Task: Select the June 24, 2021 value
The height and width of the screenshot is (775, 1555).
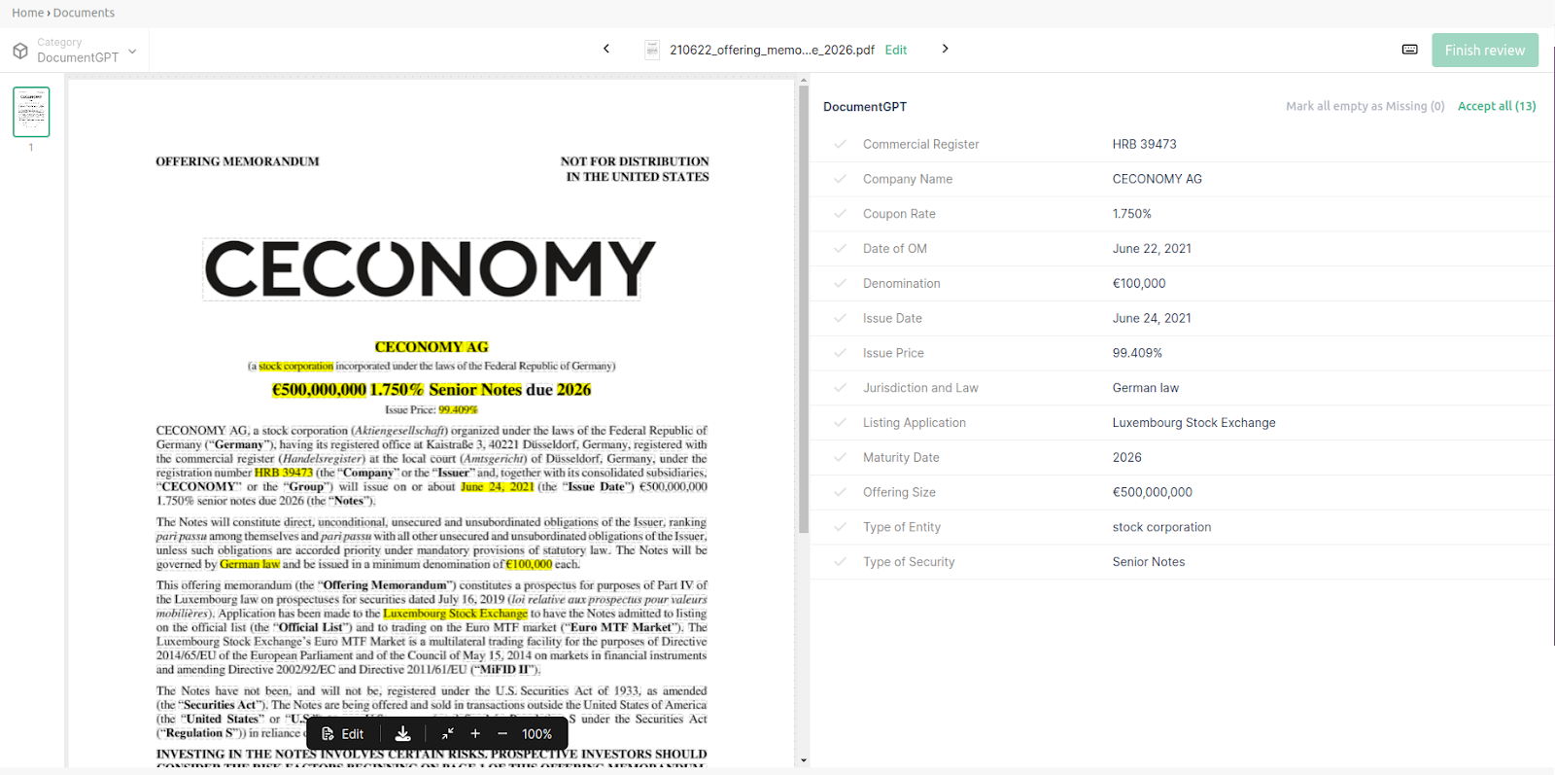Action: (x=1152, y=318)
